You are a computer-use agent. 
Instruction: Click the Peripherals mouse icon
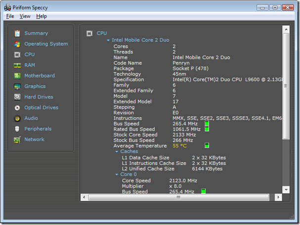click(x=17, y=129)
